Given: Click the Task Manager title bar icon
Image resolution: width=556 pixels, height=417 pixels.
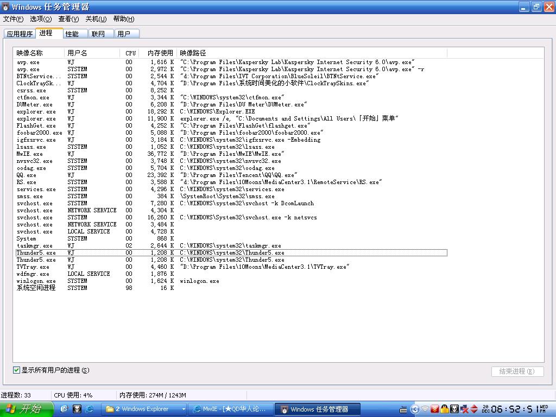Looking at the screenshot, I should 5,7.
